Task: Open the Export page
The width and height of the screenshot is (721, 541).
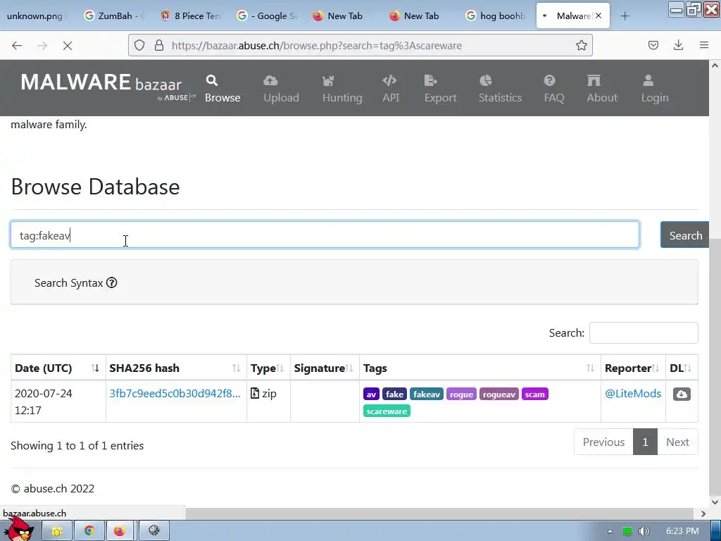Action: (x=440, y=89)
